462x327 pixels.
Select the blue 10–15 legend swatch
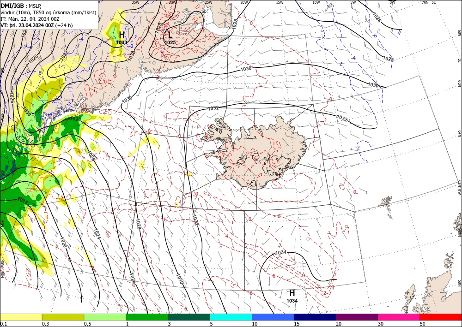[273, 317]
